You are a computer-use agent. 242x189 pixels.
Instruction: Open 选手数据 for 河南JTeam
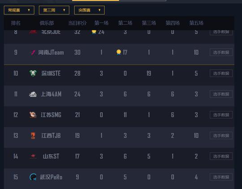click(x=221, y=52)
